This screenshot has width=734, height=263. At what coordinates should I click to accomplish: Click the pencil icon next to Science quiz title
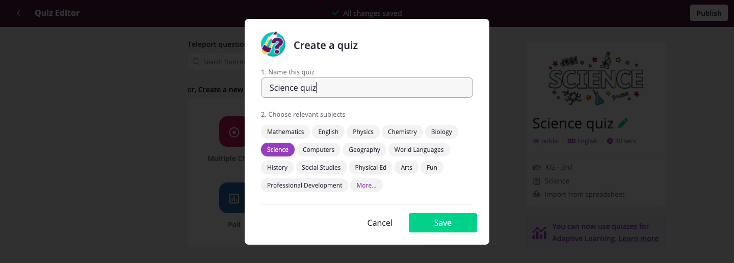623,123
